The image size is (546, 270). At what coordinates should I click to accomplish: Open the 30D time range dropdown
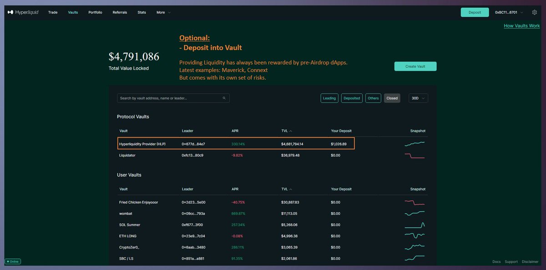pyautogui.click(x=418, y=98)
